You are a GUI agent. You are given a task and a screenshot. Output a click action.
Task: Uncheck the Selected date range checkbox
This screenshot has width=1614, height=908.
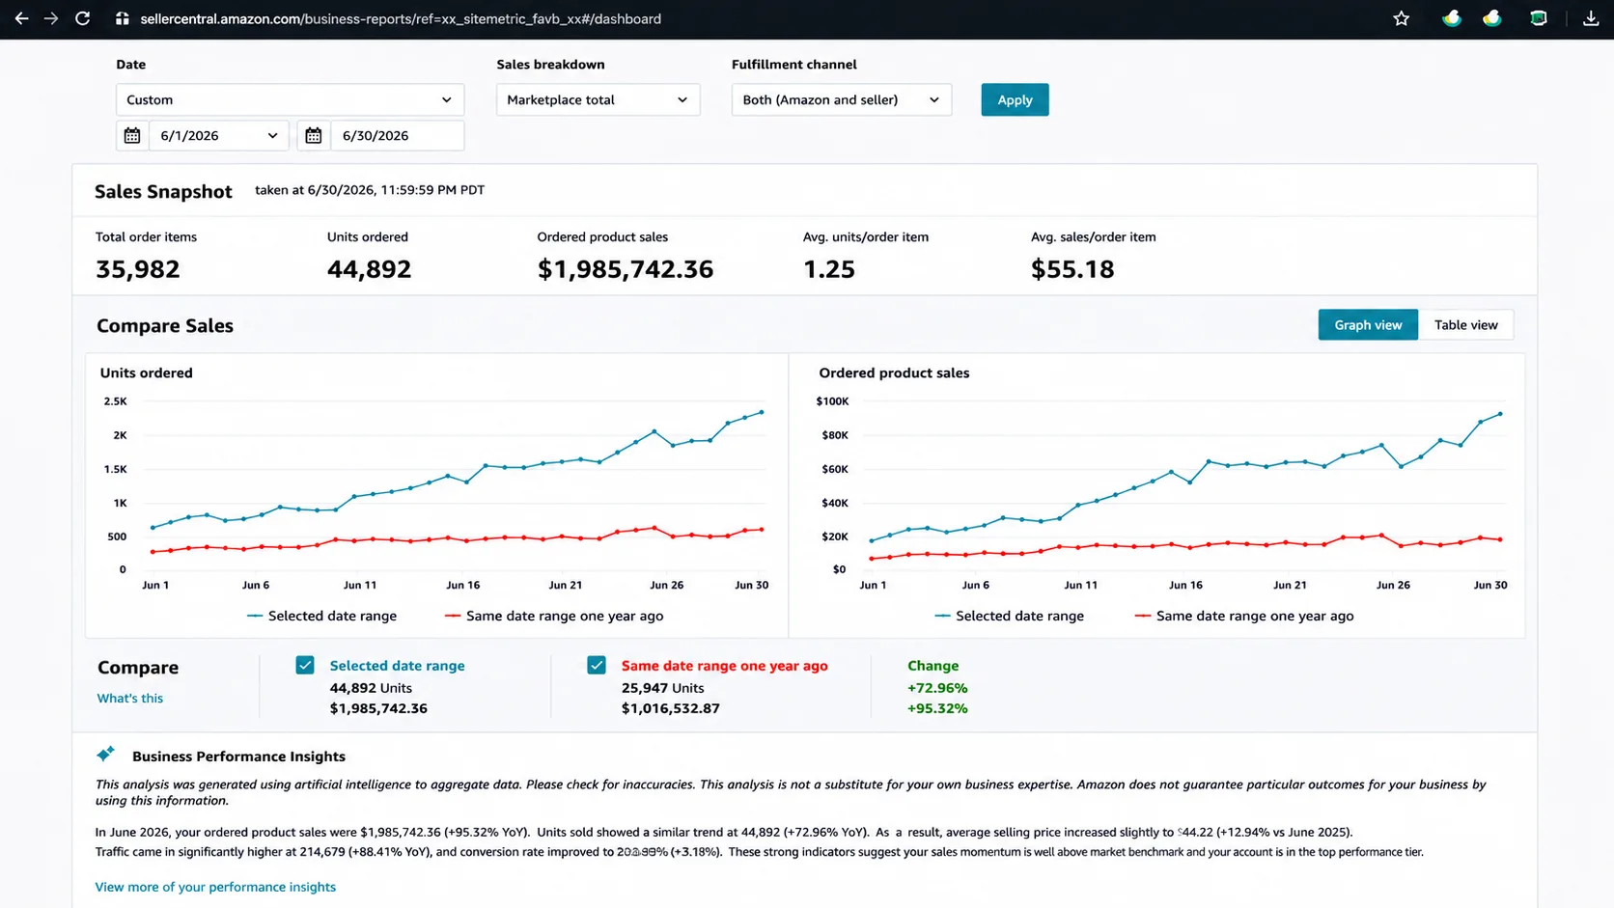305,665
